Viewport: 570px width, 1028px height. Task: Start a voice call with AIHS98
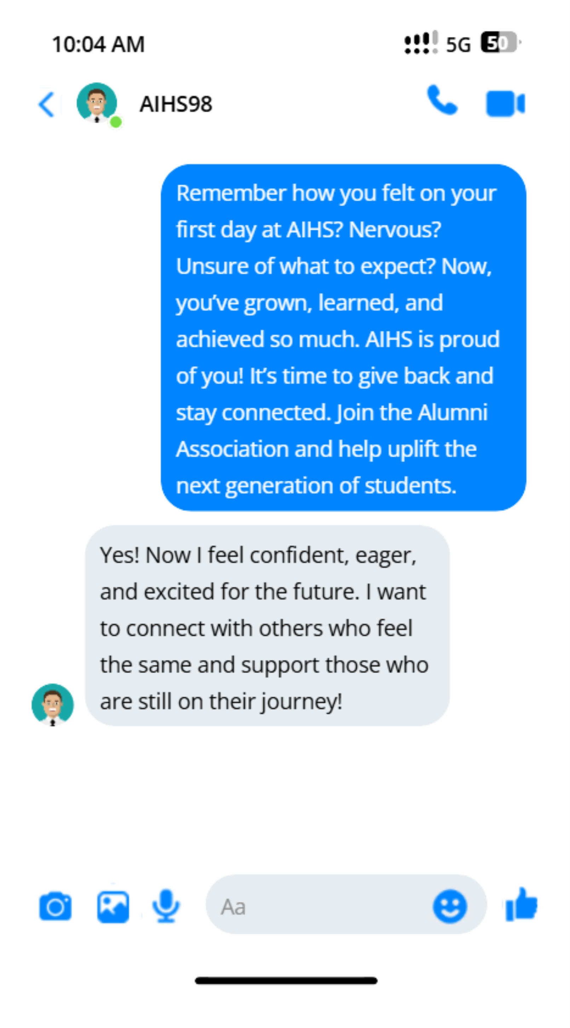click(x=442, y=101)
